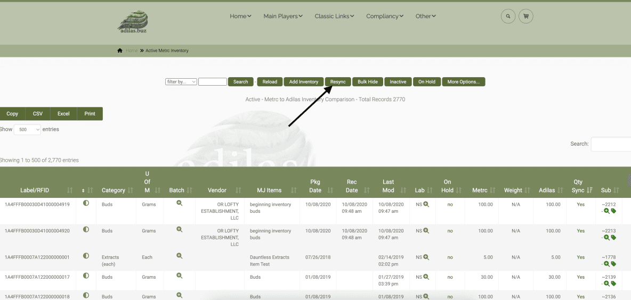Image resolution: width=631 pixels, height=300 pixels.
Task: Show Inactive inventory
Action: [x=398, y=81]
